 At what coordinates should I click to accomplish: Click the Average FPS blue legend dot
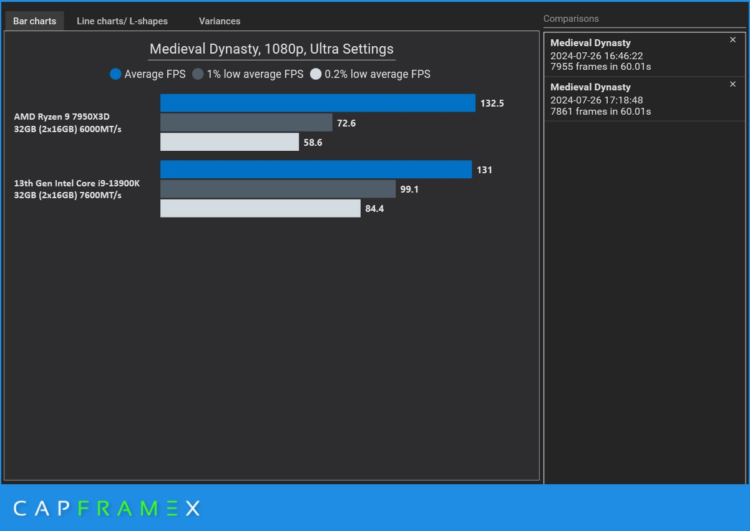point(115,74)
